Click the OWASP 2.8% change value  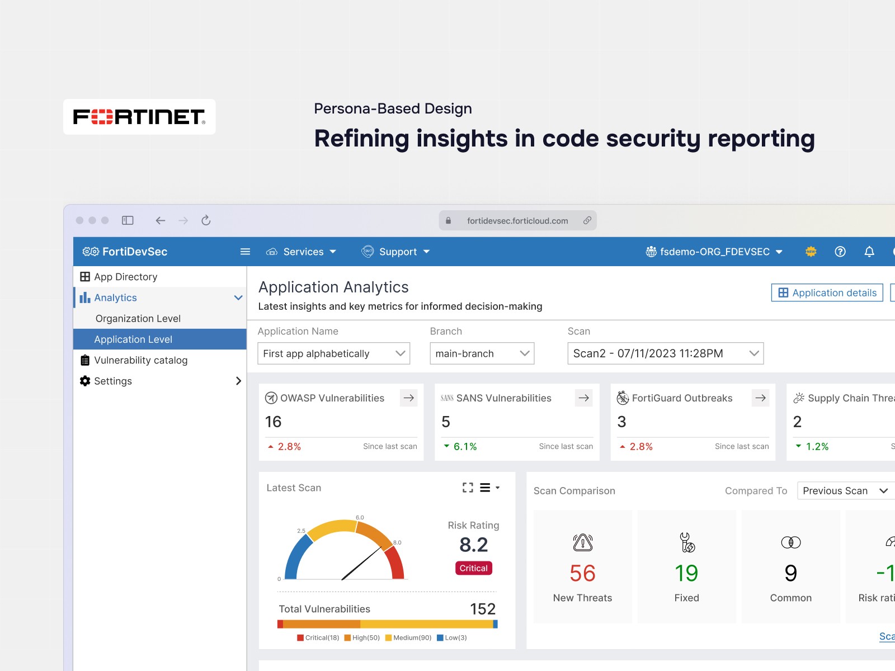pyautogui.click(x=289, y=447)
